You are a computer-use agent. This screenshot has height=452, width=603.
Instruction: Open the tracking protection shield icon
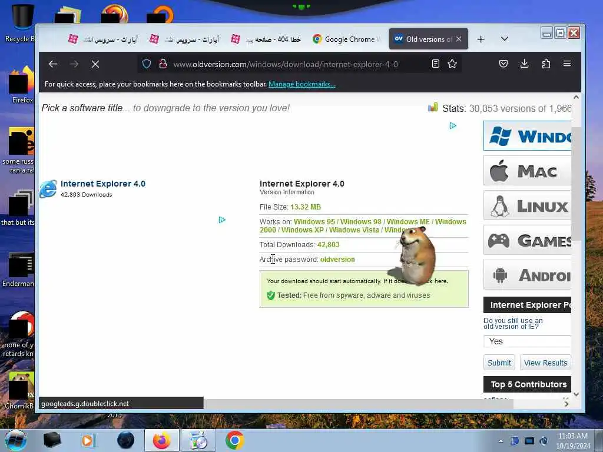pyautogui.click(x=146, y=64)
